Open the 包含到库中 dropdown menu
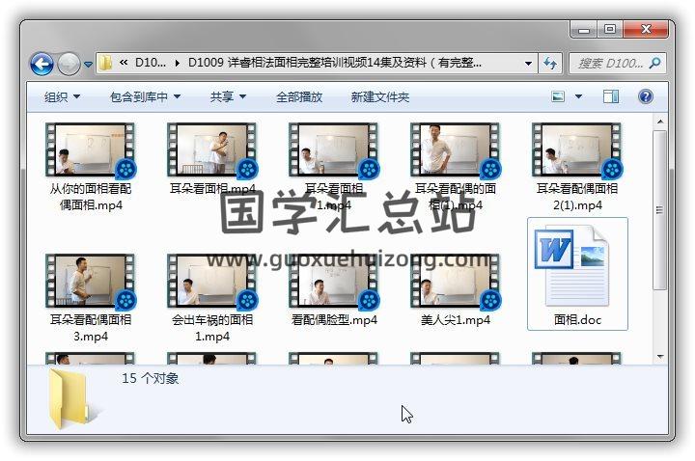The height and width of the screenshot is (461, 695). coord(145,97)
